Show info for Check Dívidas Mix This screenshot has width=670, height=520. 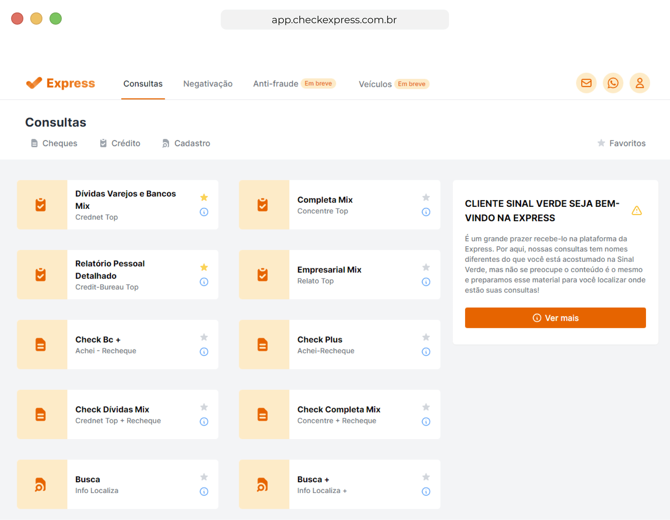(x=204, y=422)
